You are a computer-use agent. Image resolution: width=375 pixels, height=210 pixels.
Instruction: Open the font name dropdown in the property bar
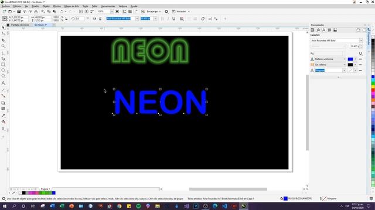pos(137,19)
